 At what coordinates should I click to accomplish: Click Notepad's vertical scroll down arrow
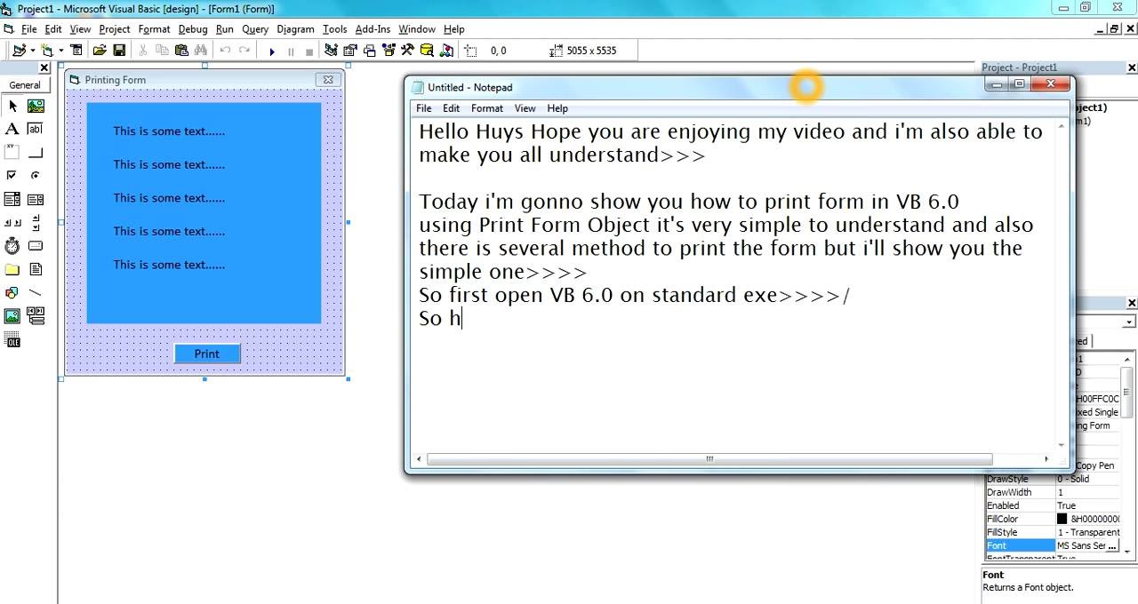pos(1062,444)
